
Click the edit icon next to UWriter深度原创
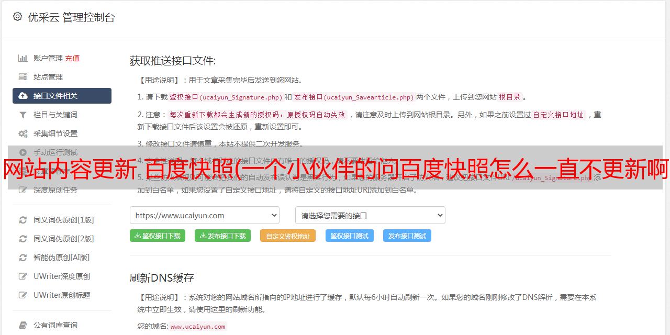23,276
